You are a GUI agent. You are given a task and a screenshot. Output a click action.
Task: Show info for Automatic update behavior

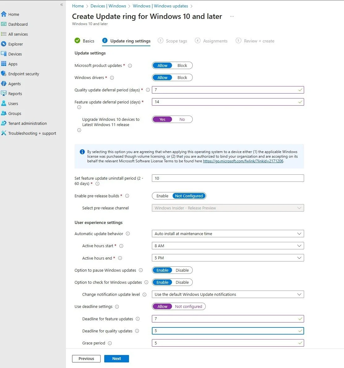128,234
